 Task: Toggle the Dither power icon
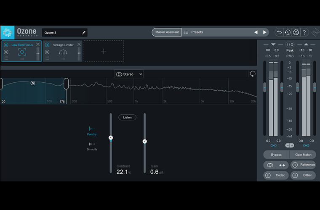point(295,175)
